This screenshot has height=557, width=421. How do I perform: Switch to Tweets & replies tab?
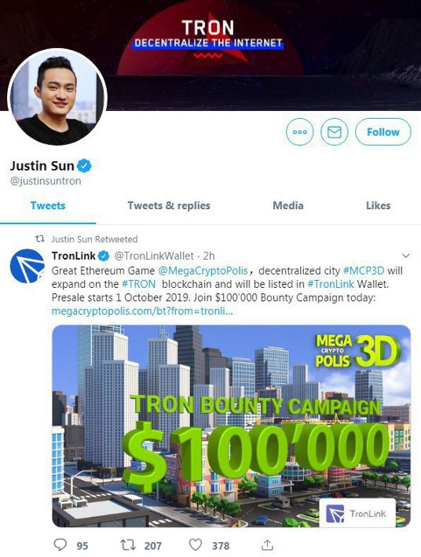169,205
